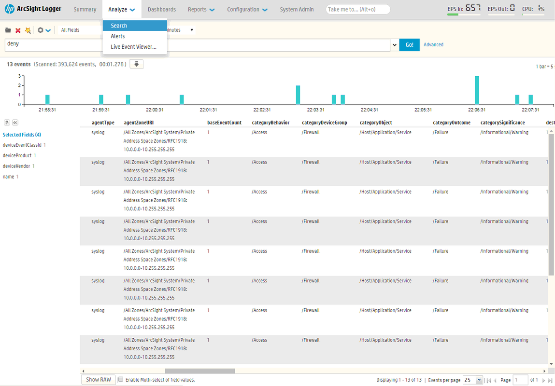555x386 pixels.
Task: Sort by categorySignificance column header
Action: [x=503, y=123]
